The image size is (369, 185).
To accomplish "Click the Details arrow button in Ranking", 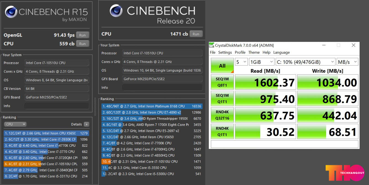I will pos(86,124).
